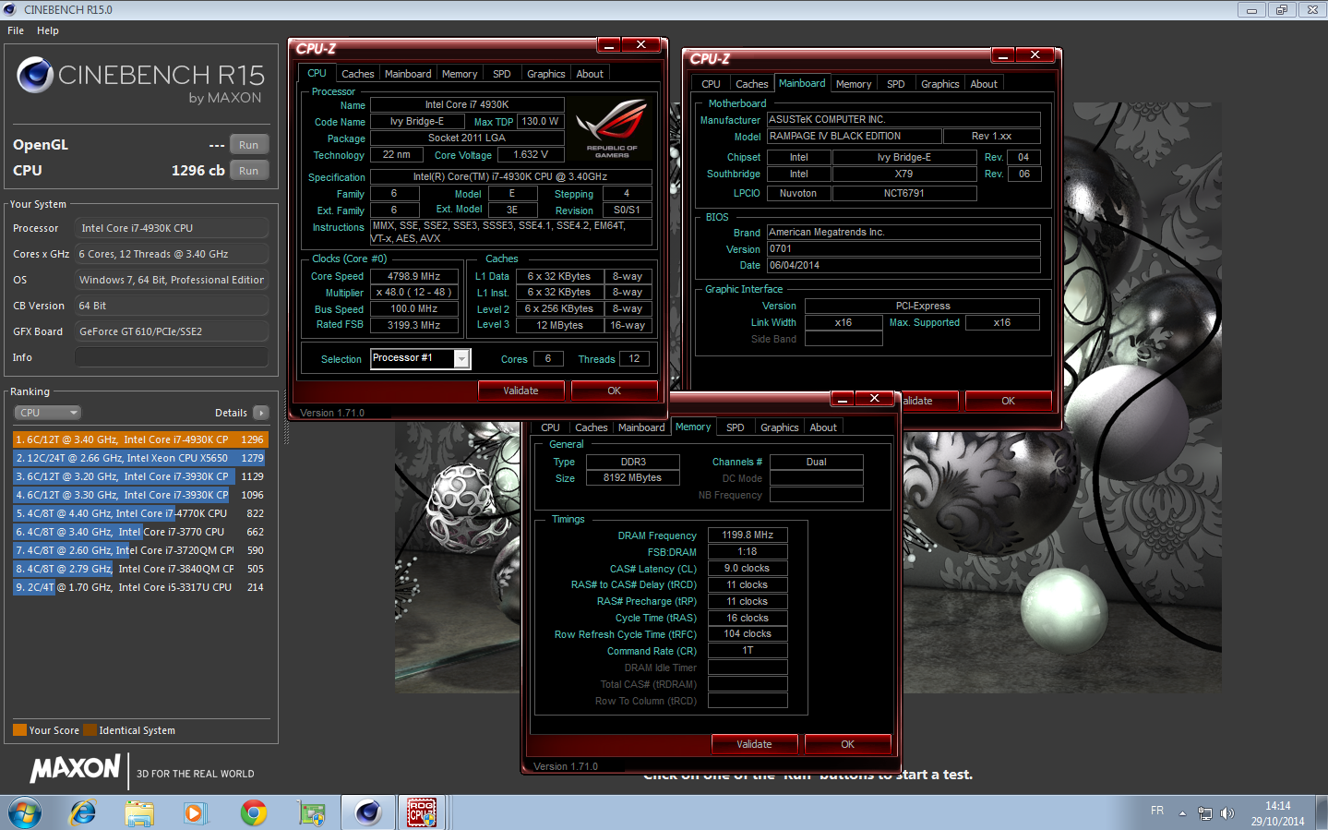Click the Core Speed value 4798.9 MHz
This screenshot has width=1328, height=830.
[x=414, y=276]
